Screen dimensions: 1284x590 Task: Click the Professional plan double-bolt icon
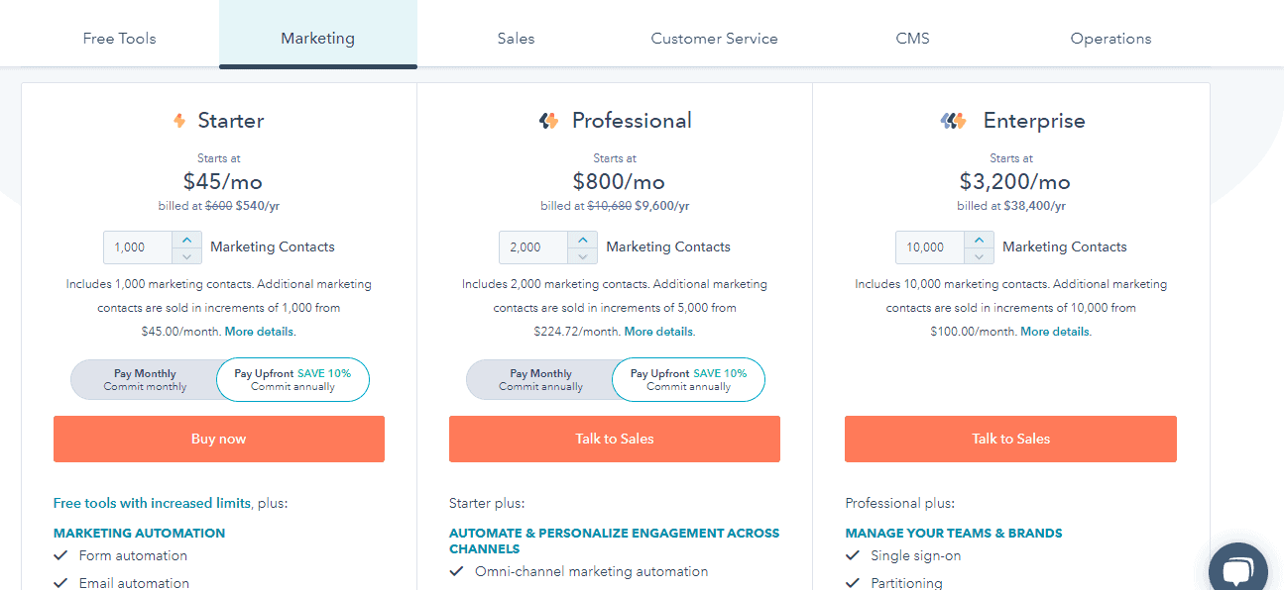coord(547,120)
